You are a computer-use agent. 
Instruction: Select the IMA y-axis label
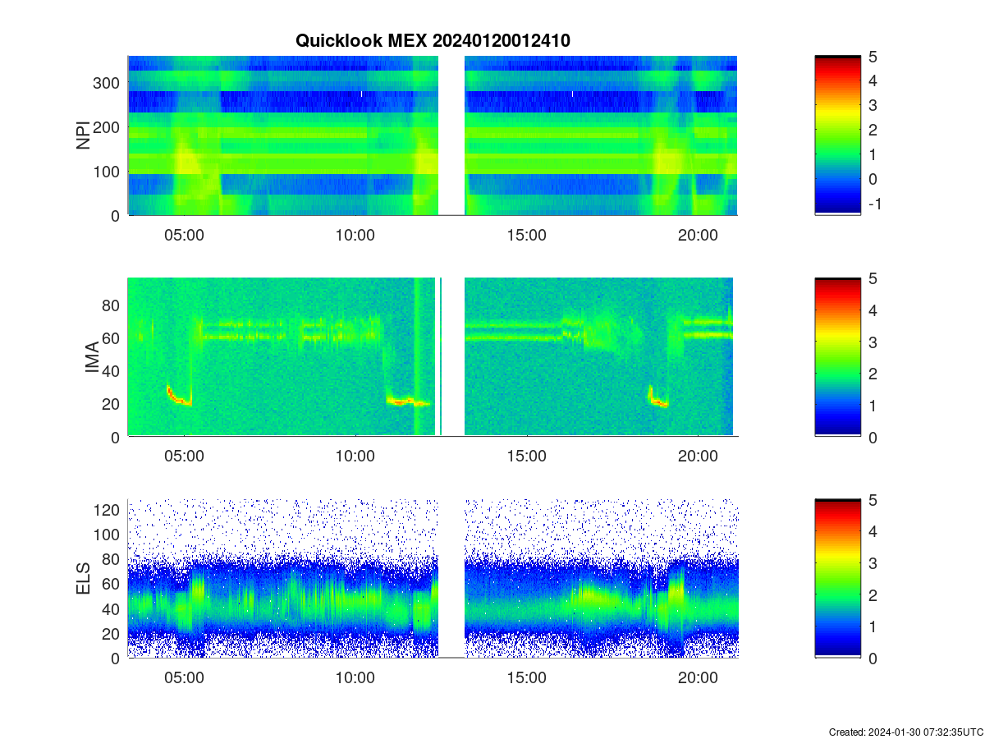(x=91, y=359)
